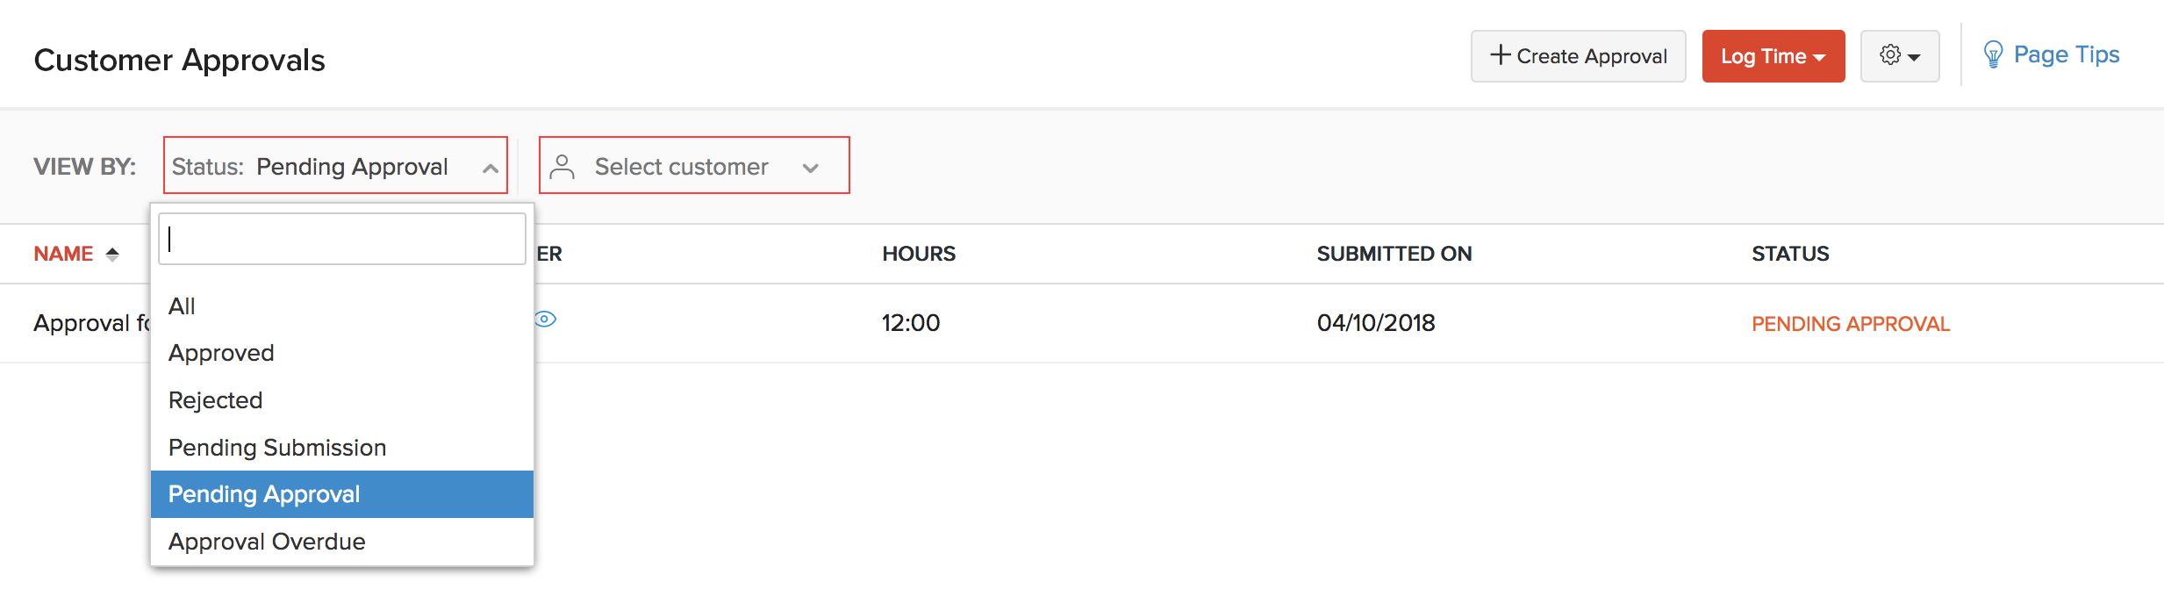Click the eye icon in the approval row
Screen dimensions: 2164x604
545,320
